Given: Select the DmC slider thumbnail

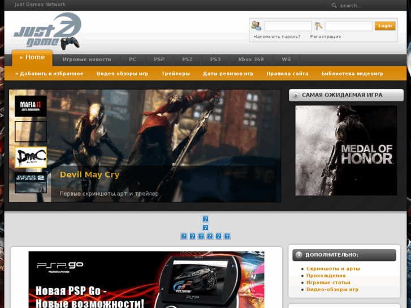Looking at the screenshot, I should click(31, 157).
